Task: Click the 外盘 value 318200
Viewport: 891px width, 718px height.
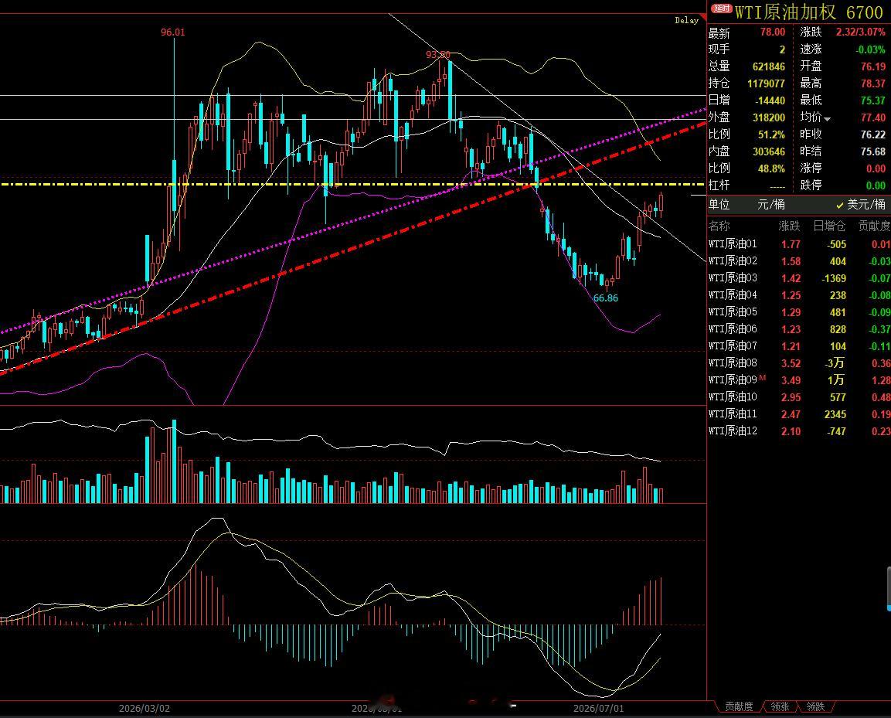Action: [769, 117]
